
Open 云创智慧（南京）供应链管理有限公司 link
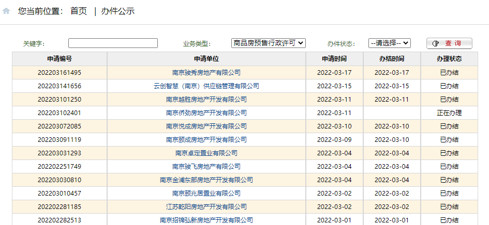click(206, 86)
